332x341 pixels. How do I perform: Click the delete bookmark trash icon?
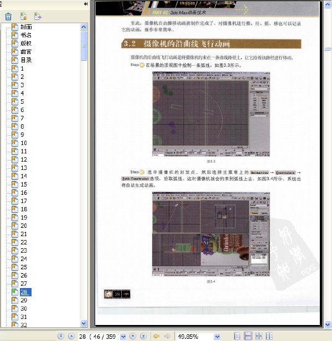(8, 17)
